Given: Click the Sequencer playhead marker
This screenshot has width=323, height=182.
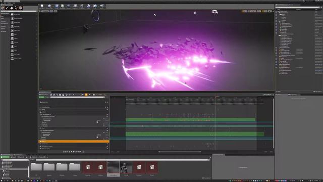Looking at the screenshot, I should tap(217, 97).
